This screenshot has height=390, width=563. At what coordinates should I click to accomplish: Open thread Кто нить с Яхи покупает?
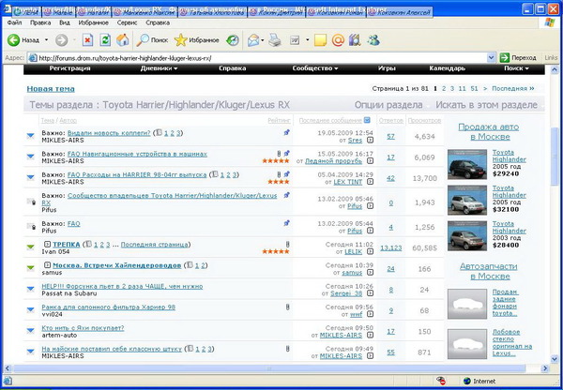[83, 328]
